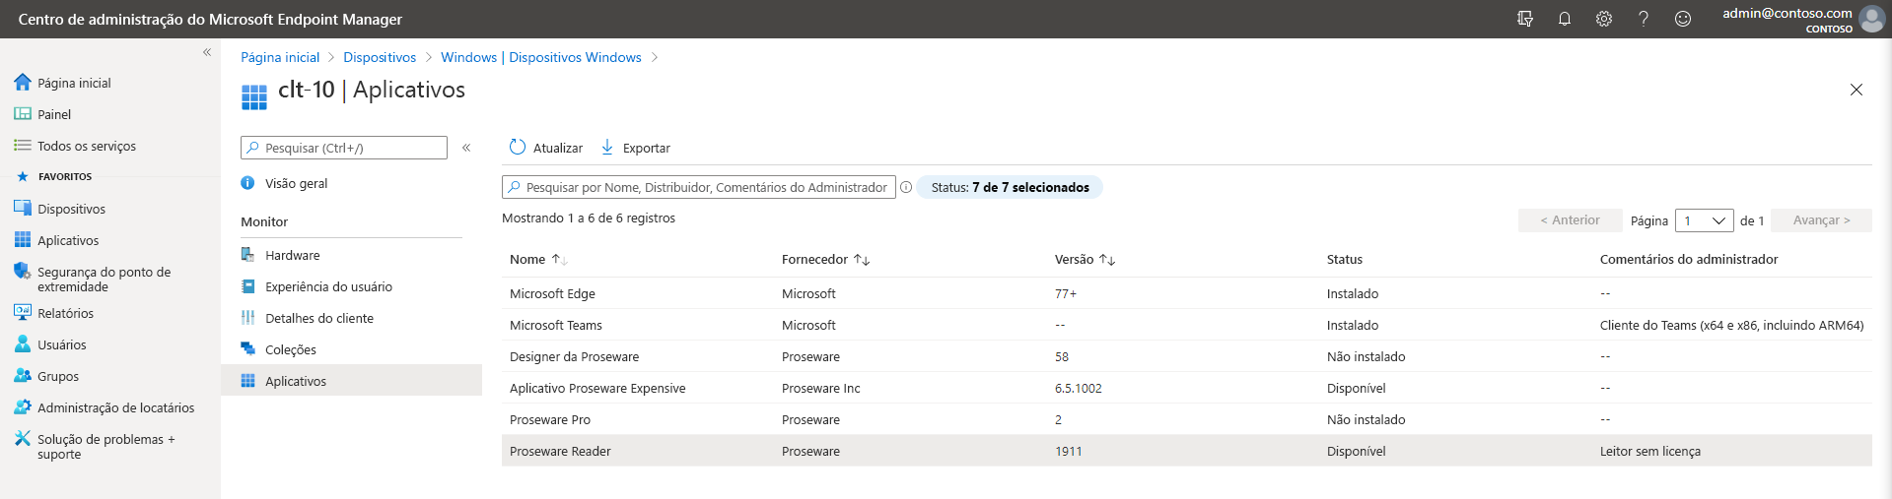This screenshot has height=499, width=1892.
Task: Click the Proseware Inc vendor cell
Action: (821, 388)
